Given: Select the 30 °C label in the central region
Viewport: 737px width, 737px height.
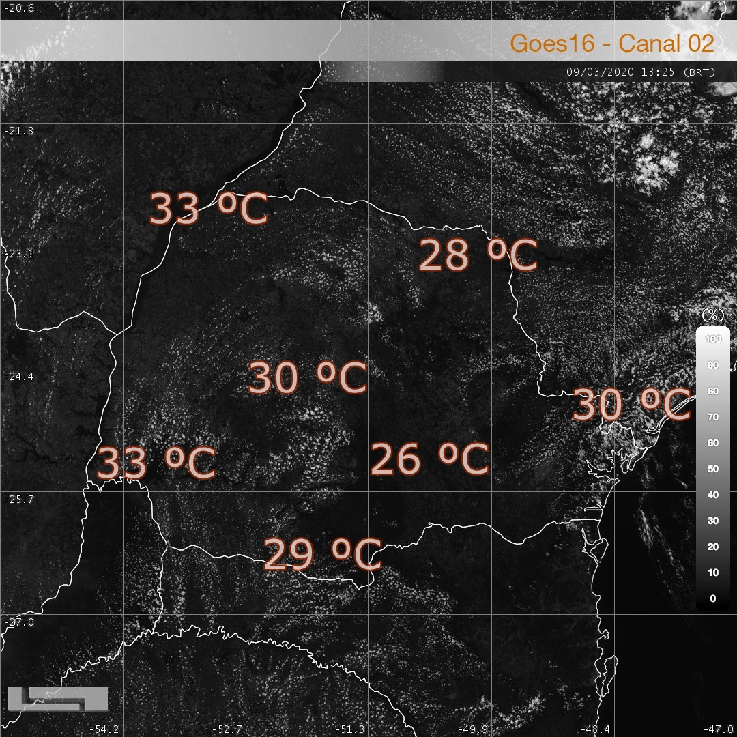Looking at the screenshot, I should pyautogui.click(x=307, y=378).
